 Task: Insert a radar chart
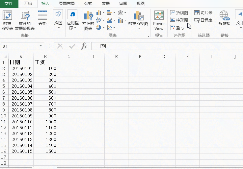[x=121, y=13]
